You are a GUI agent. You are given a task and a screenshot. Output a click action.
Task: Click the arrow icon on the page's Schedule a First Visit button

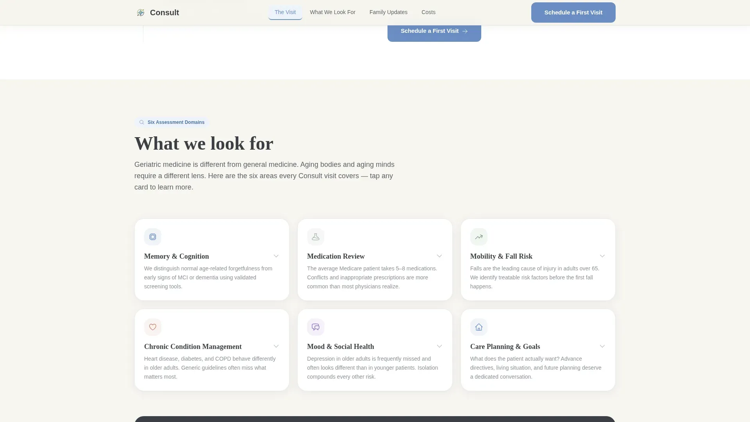click(465, 31)
